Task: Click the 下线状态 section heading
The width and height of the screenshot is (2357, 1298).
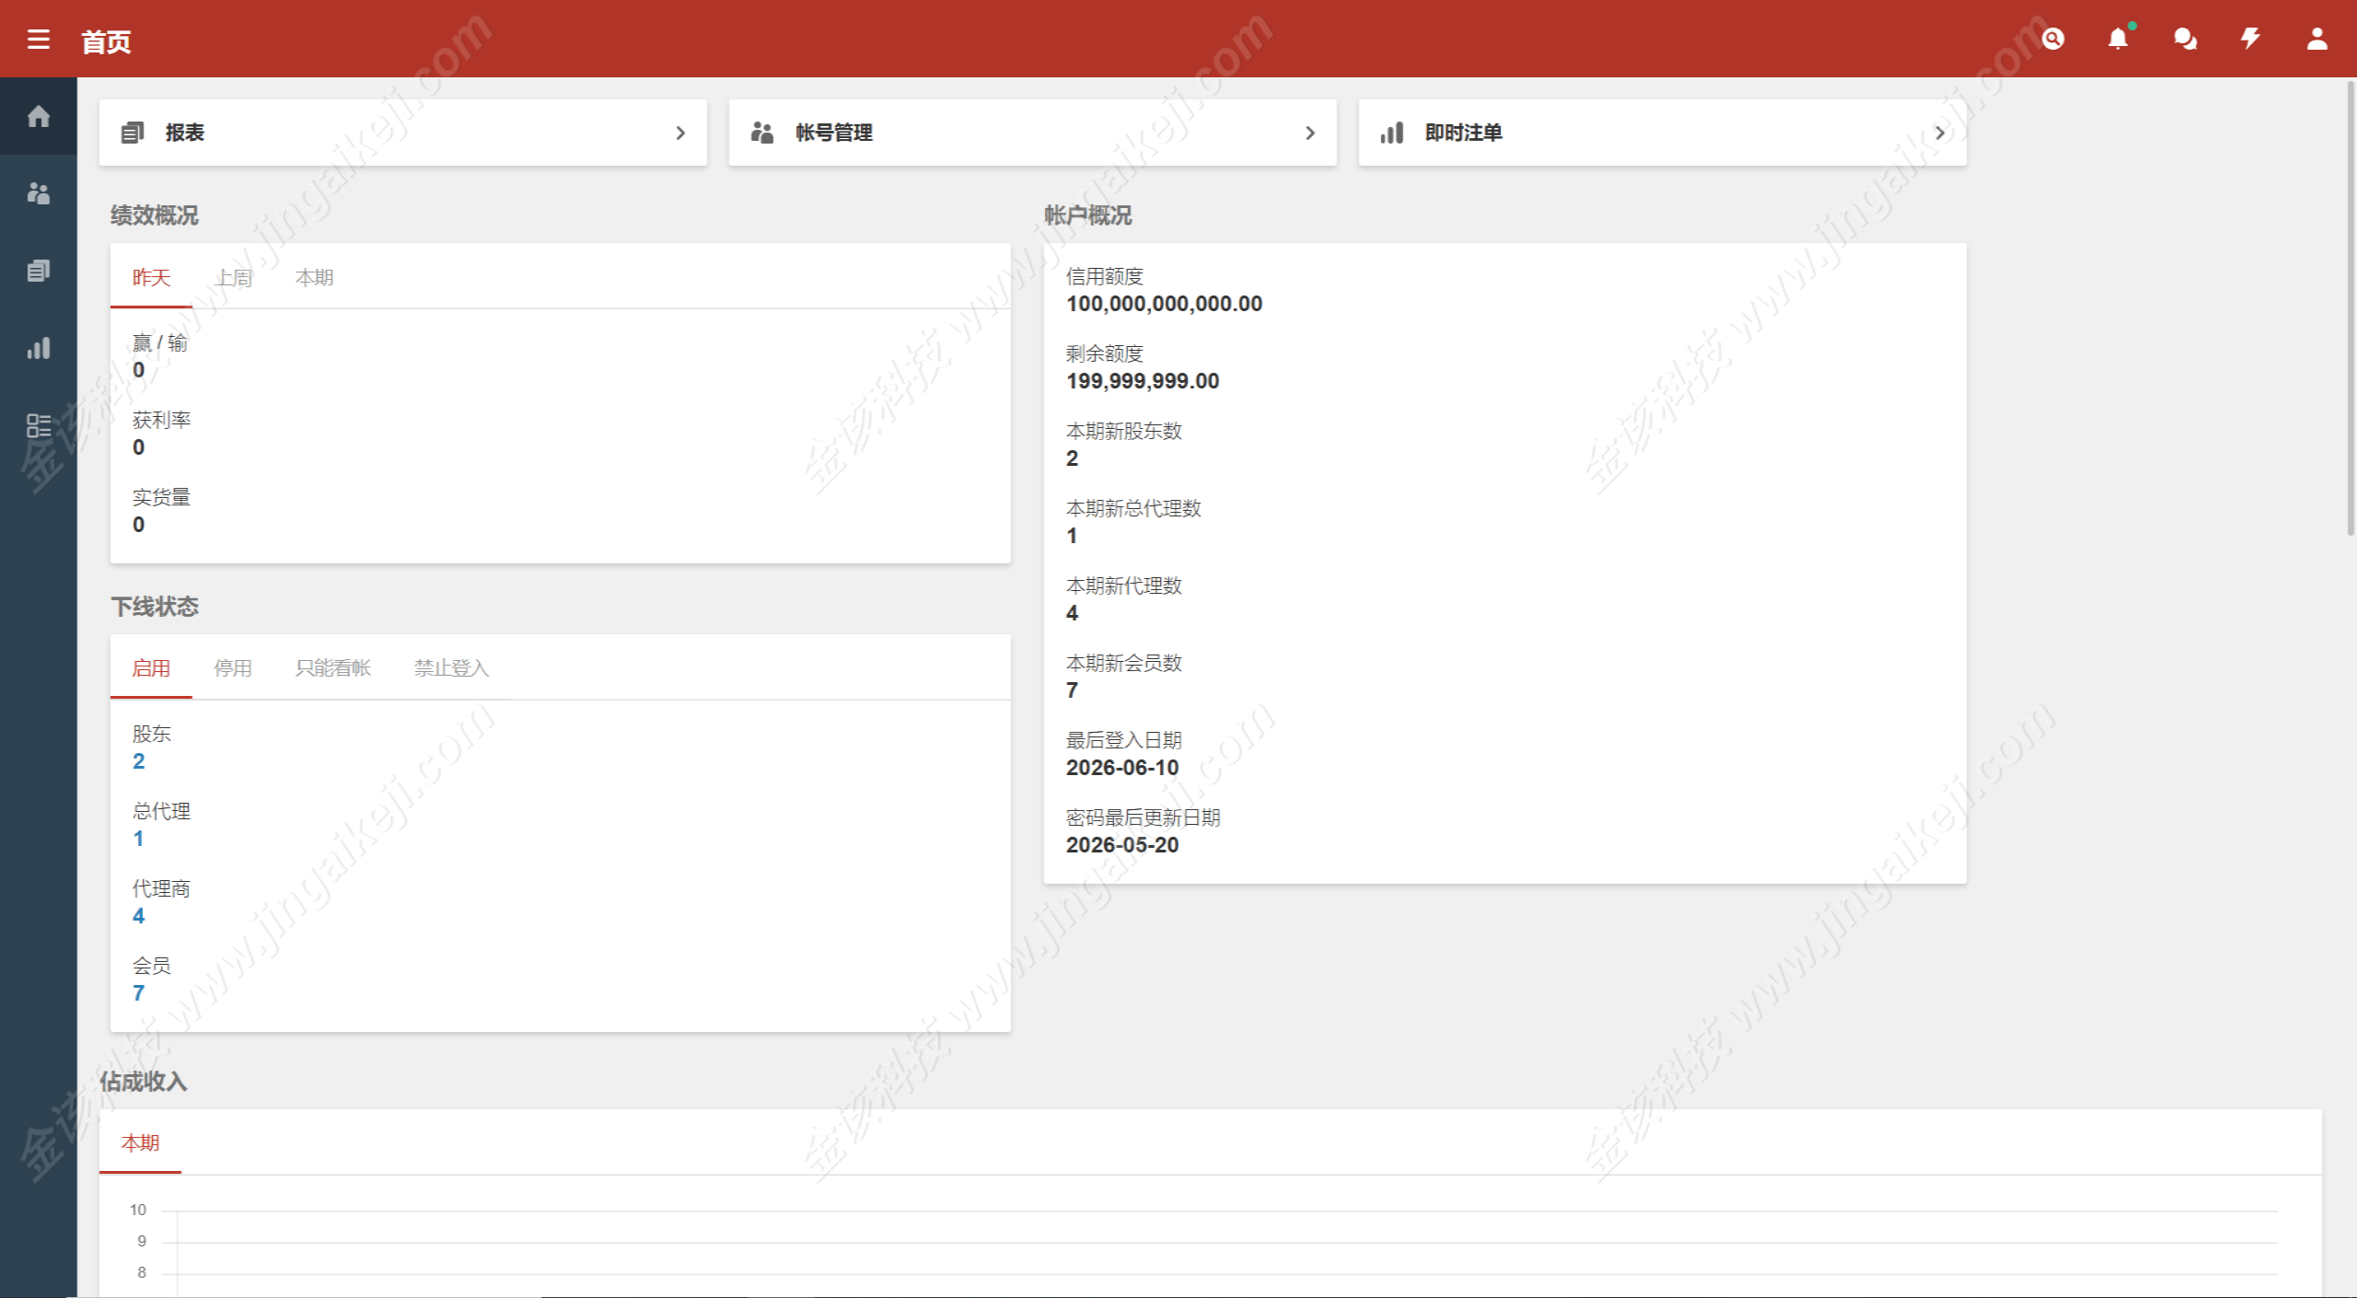Action: click(x=155, y=607)
